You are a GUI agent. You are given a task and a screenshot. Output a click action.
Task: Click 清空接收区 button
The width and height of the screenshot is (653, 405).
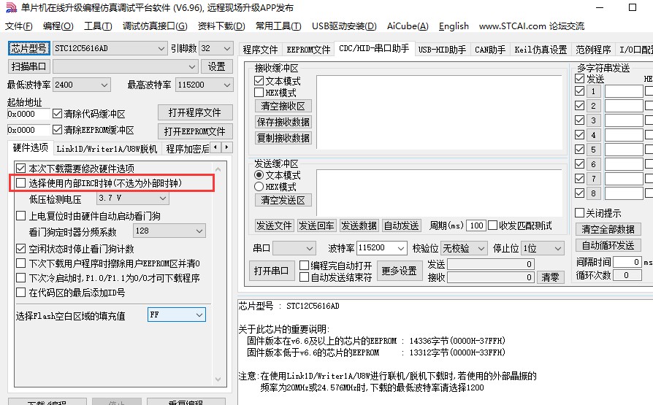pyautogui.click(x=283, y=106)
